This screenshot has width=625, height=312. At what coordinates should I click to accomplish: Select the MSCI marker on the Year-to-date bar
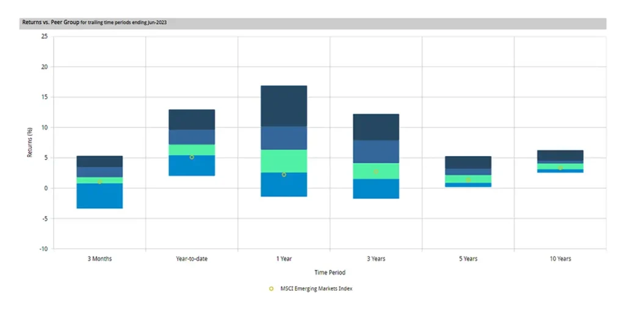point(192,157)
